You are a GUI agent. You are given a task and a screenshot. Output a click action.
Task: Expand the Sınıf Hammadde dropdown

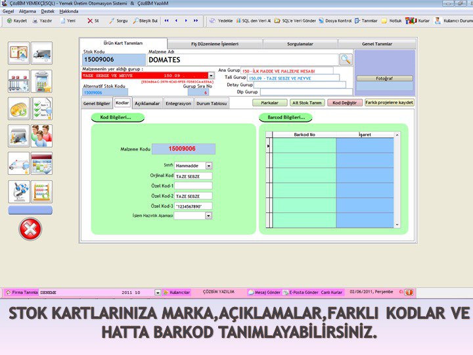[x=209, y=166]
